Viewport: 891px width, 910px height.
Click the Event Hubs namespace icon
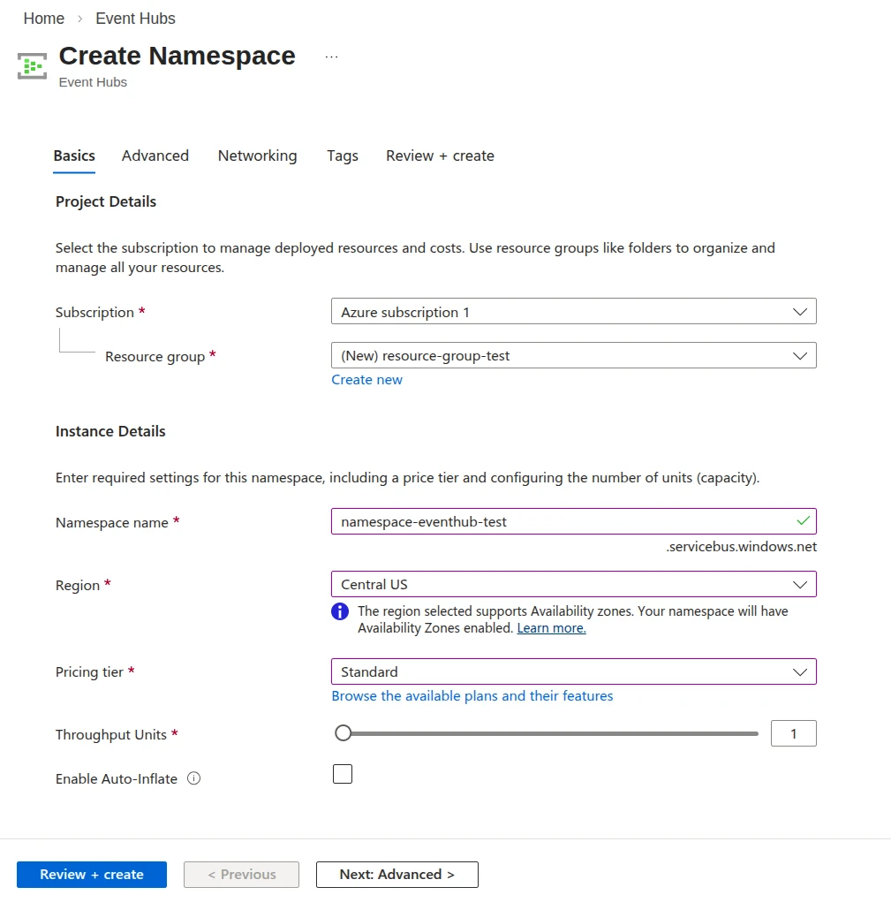coord(33,66)
